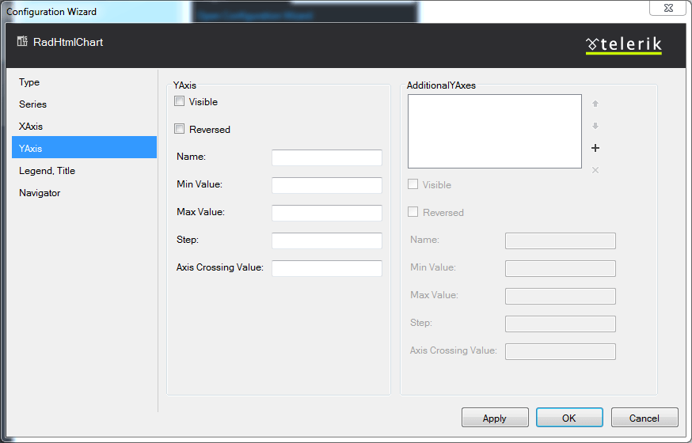Toggle the YAxis Reversed checkbox
The image size is (692, 443).
[x=180, y=129]
